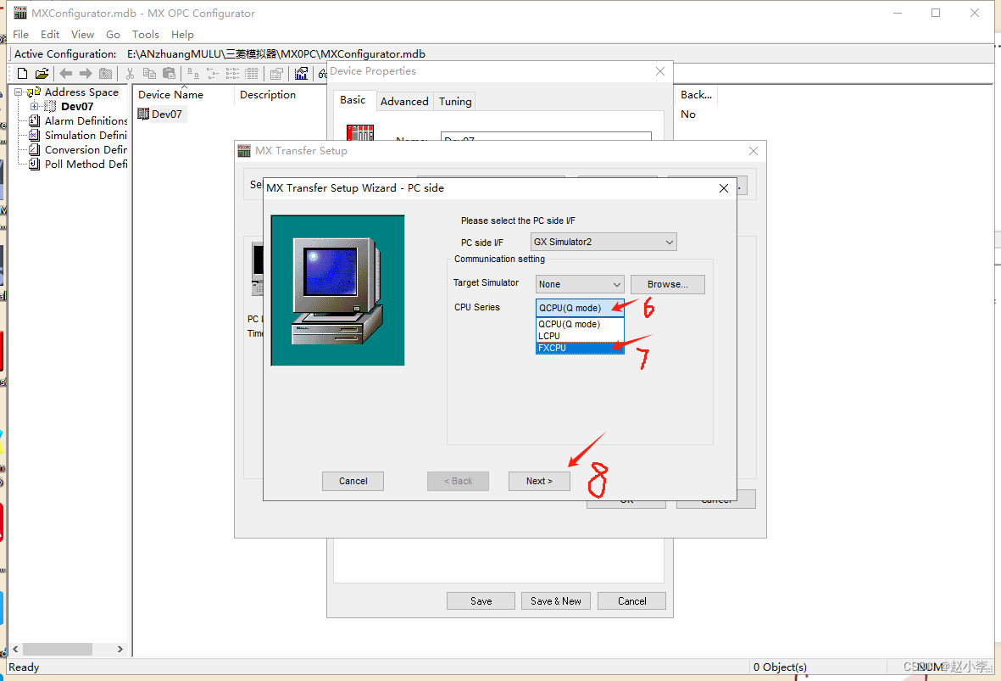
Task: Switch to Tuning tab in Device Properties
Action: click(455, 102)
